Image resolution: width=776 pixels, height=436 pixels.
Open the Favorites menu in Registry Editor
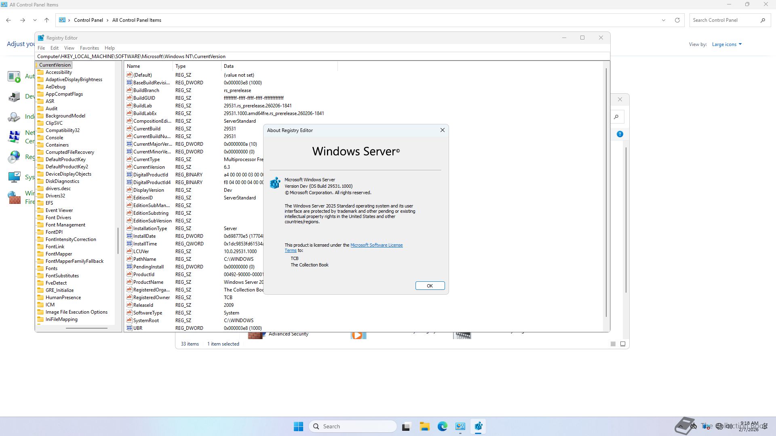(89, 48)
